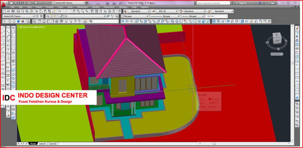Image resolution: width=303 pixels, height=148 pixels.
Task: Select the Move tool in Modify toolbar
Action: coord(297,49)
